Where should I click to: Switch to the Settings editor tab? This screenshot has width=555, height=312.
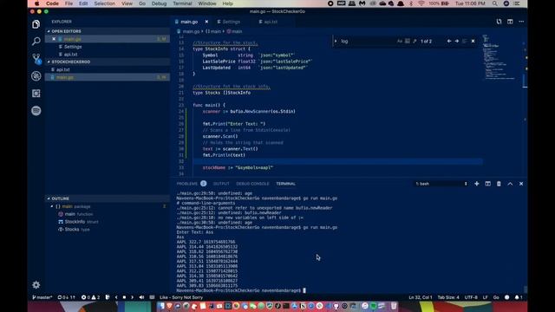click(x=232, y=22)
